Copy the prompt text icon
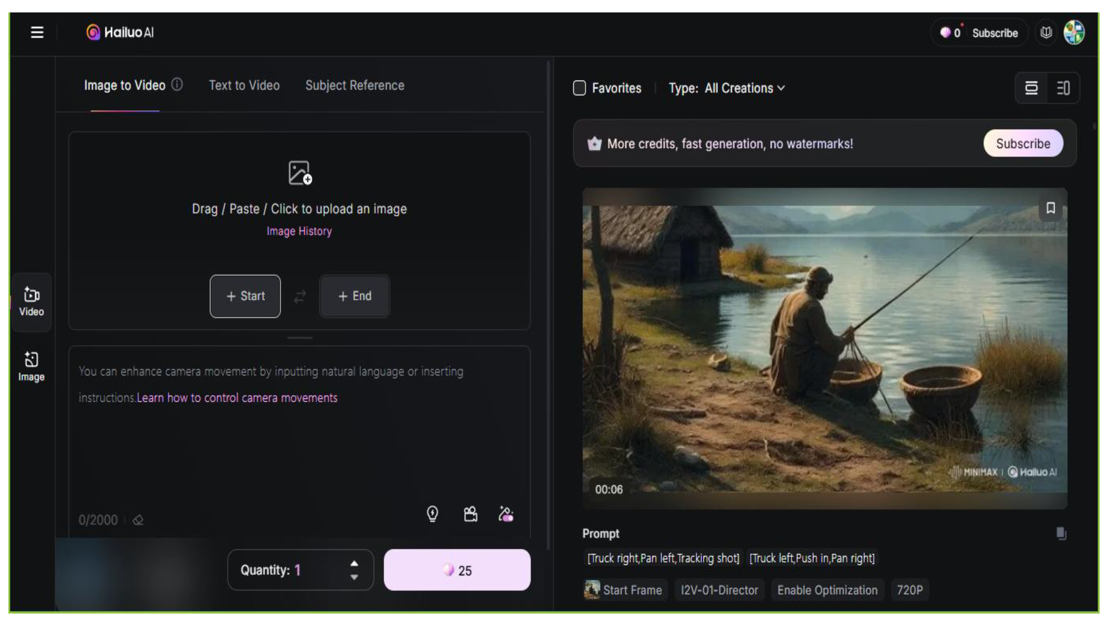Viewport: 1107px width, 627px height. coord(1061,533)
